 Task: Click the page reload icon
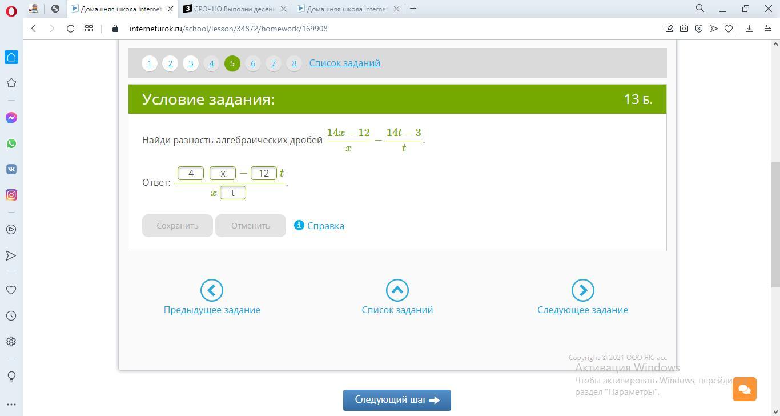[x=70, y=29]
